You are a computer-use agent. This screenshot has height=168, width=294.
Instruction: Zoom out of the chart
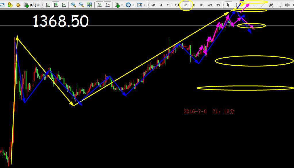[81, 5]
